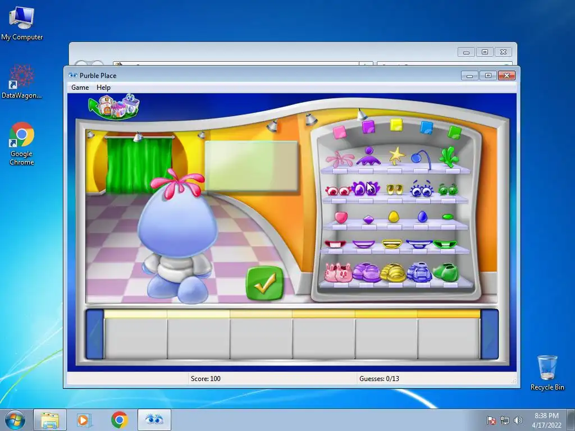
Task: Select the pink bunny slippers
Action: (x=338, y=273)
